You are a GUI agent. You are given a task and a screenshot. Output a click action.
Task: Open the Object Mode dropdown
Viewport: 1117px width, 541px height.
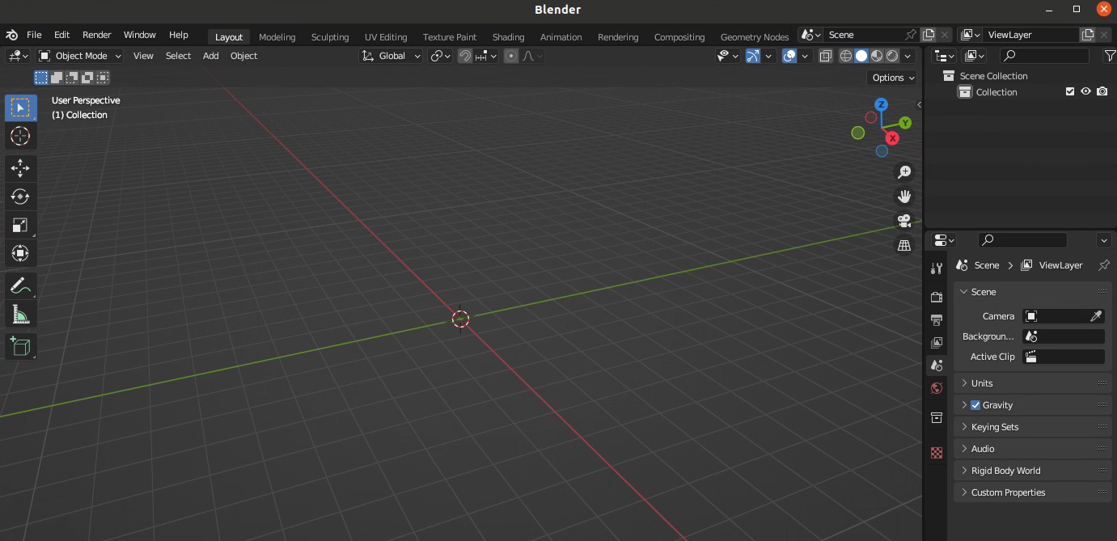tap(80, 56)
